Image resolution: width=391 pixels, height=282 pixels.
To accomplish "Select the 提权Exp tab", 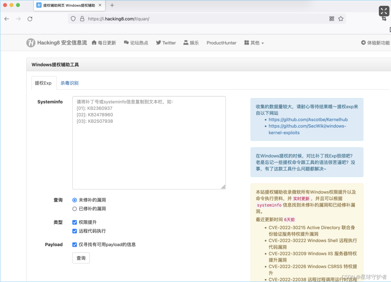I will coord(44,83).
